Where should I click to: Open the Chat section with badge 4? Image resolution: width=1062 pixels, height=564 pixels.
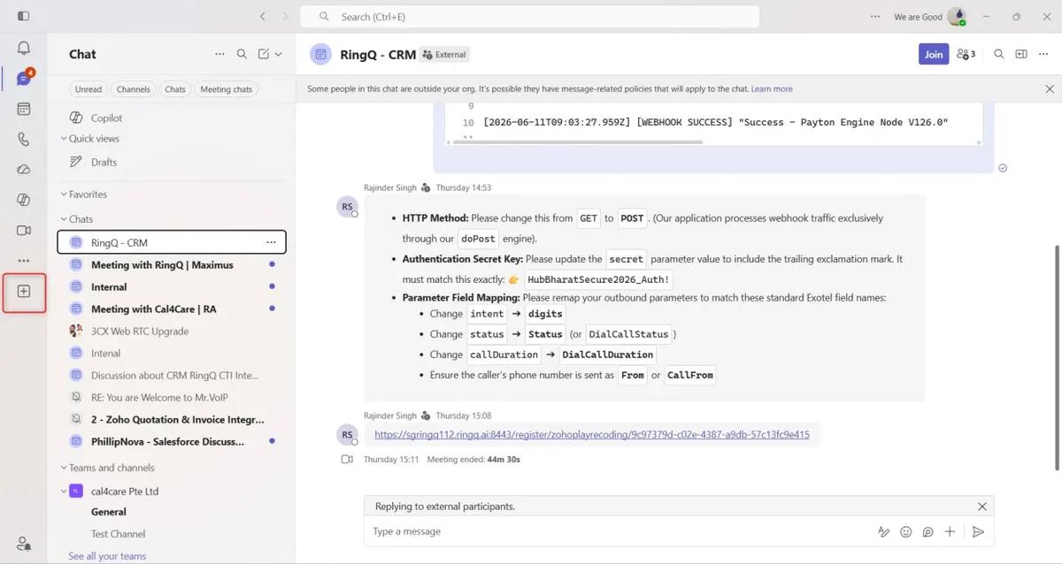pos(24,78)
